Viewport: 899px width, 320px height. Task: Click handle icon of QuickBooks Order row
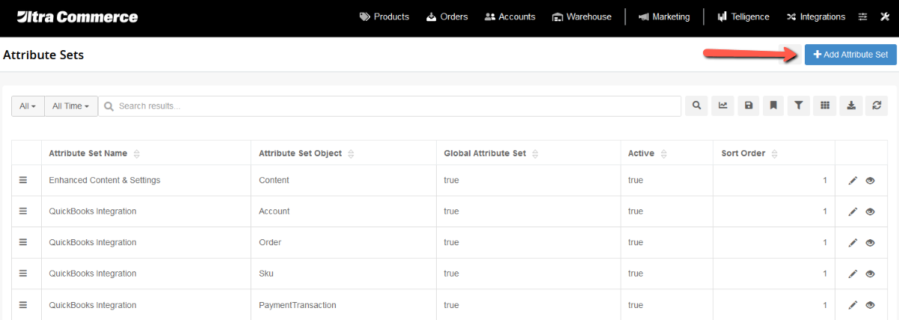point(23,242)
